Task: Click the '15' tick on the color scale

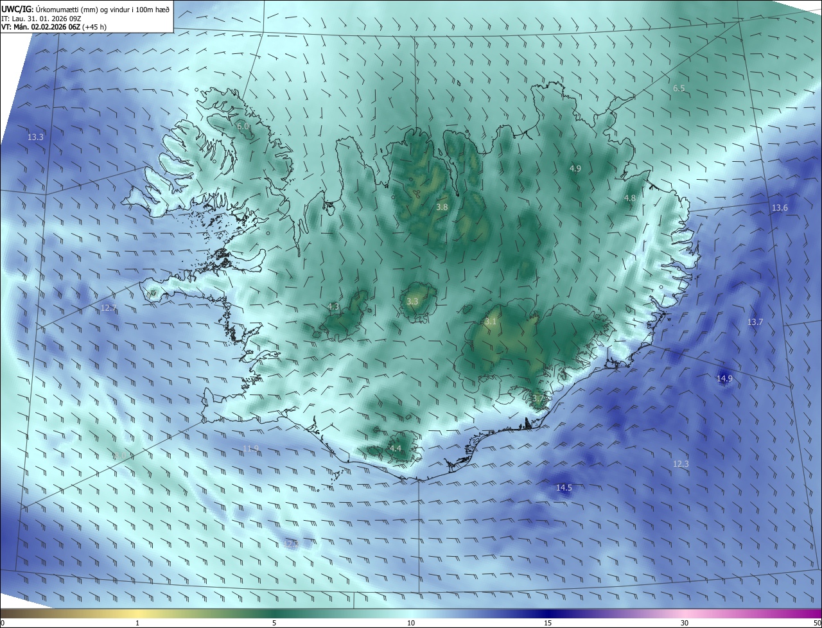Action: tap(548, 623)
